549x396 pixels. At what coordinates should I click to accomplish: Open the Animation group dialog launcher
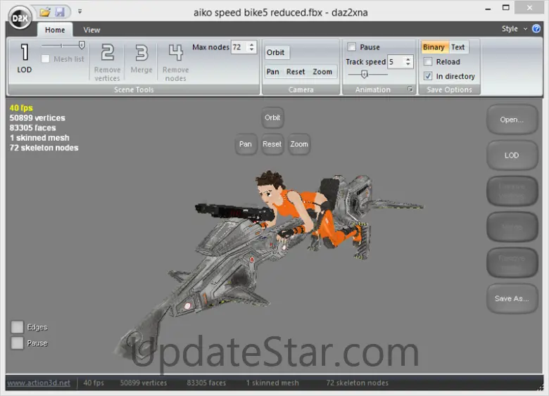coord(410,89)
